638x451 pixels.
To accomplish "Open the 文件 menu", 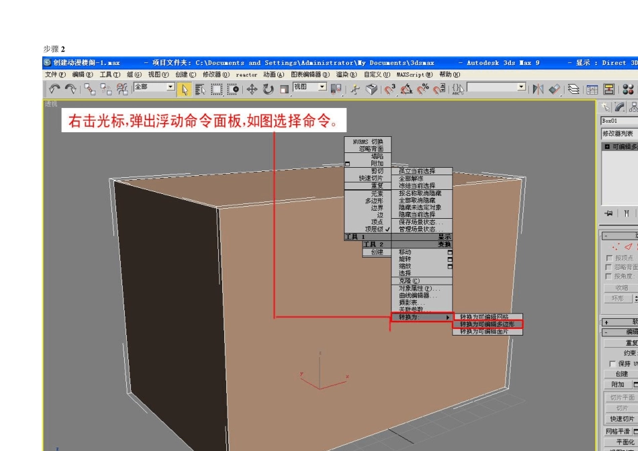I will pyautogui.click(x=55, y=74).
